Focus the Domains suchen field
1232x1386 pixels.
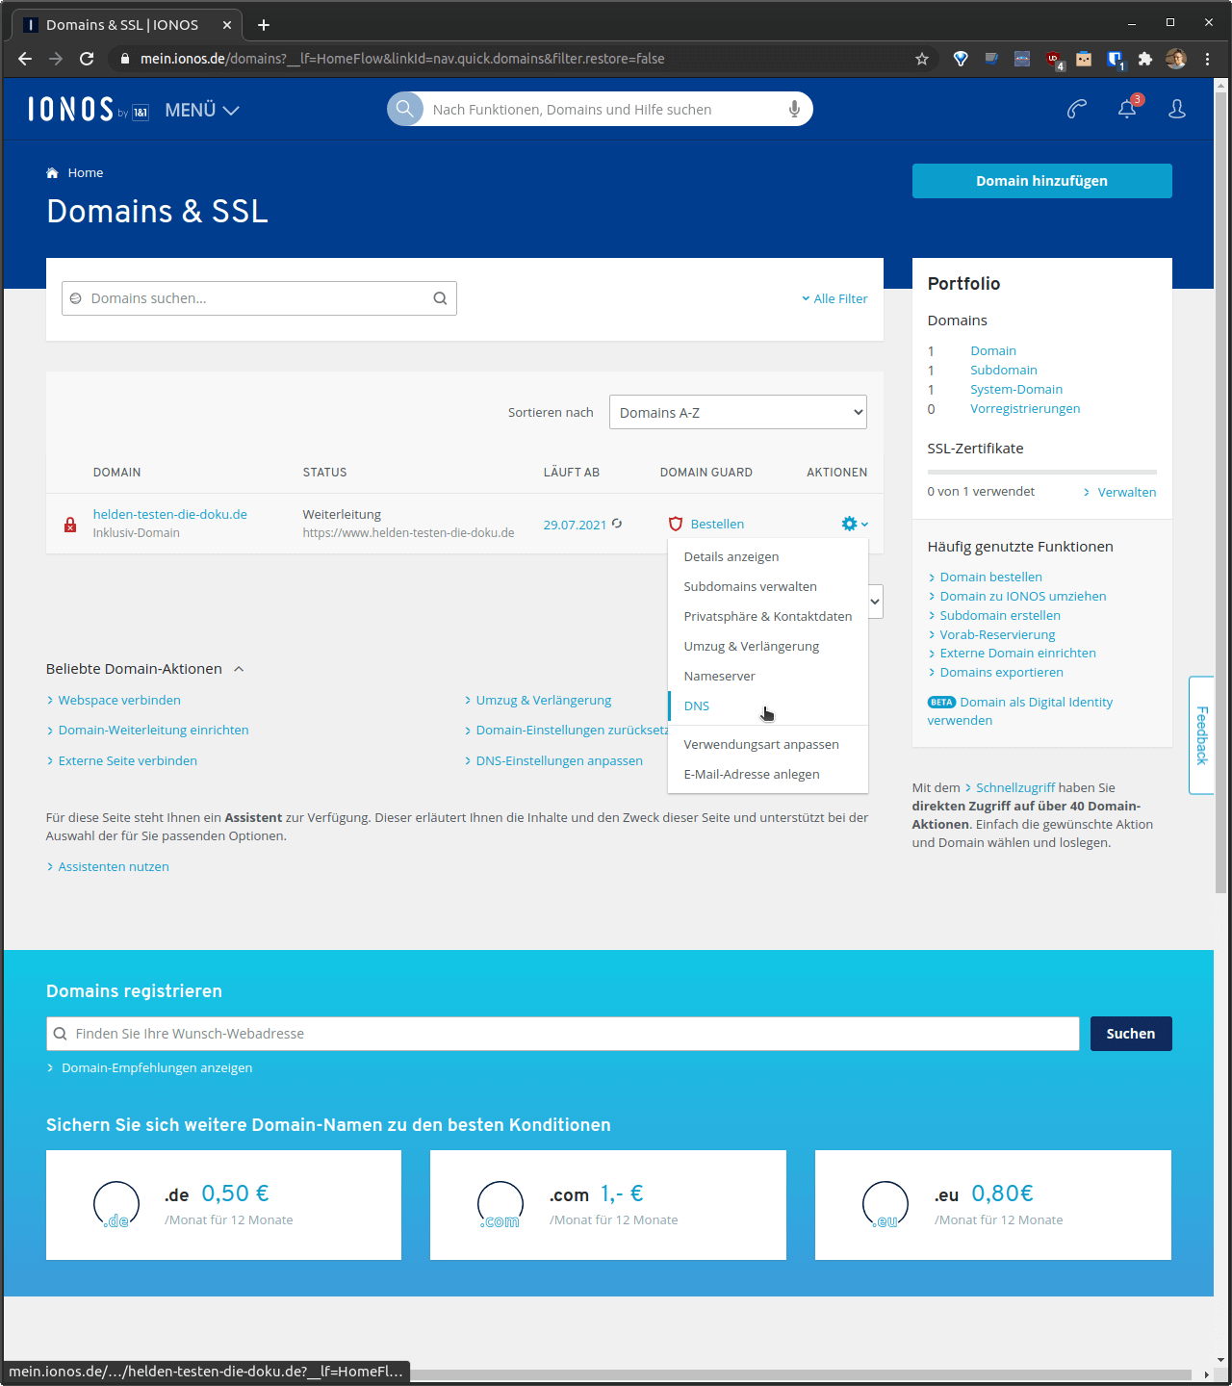[x=259, y=298]
